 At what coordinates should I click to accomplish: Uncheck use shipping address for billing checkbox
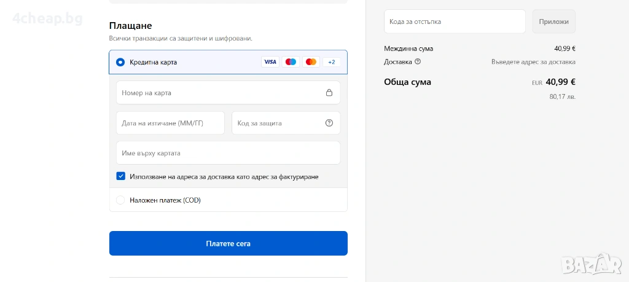pos(121,176)
